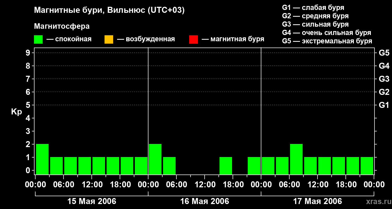The height and width of the screenshot is (209, 392).
Task: Select the "G3 — сильная буря" legend line
Action: coord(315,24)
